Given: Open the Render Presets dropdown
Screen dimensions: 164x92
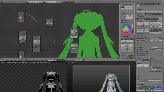Looking at the screenshot, I should (x=147, y=19).
